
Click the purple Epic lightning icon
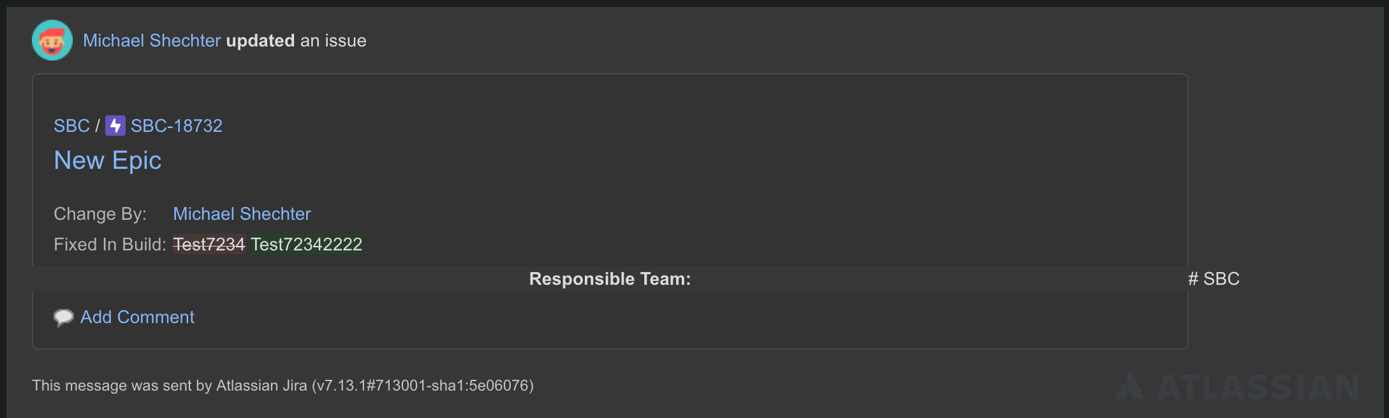pyautogui.click(x=115, y=126)
